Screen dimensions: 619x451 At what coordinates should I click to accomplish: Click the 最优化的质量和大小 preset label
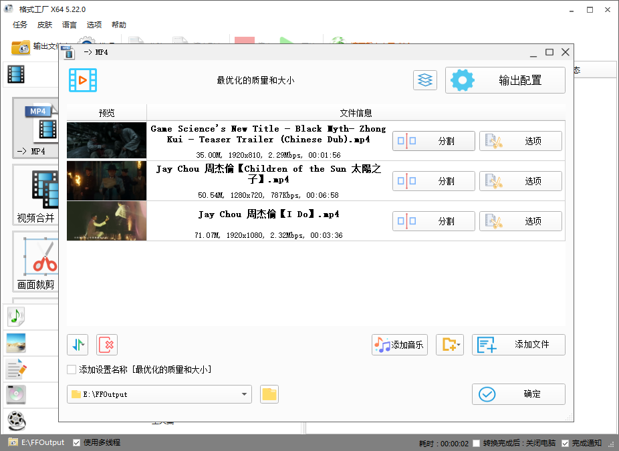click(x=255, y=80)
